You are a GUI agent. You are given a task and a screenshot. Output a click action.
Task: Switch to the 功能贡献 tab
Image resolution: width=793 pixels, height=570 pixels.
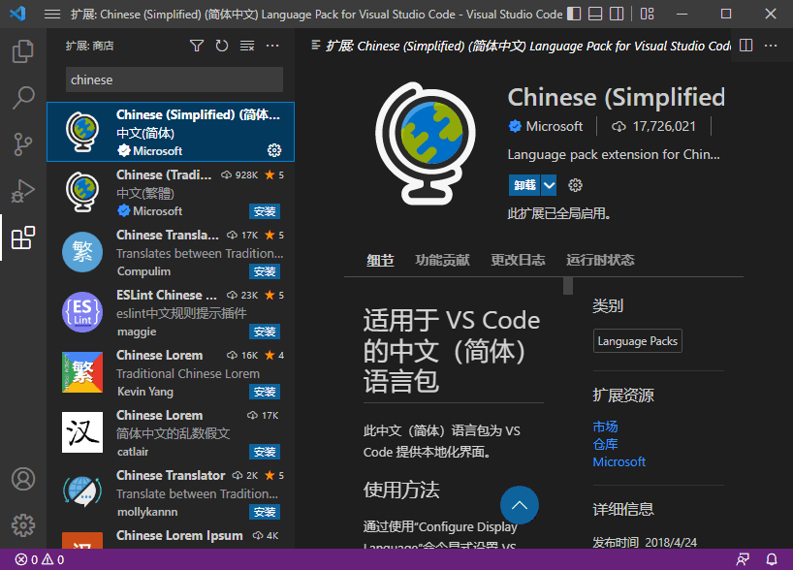tap(442, 260)
